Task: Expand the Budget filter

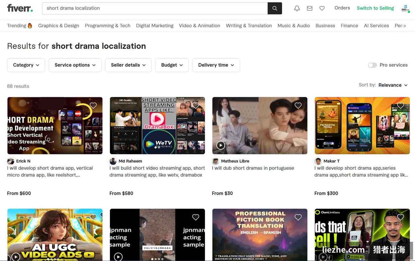Action: (172, 65)
